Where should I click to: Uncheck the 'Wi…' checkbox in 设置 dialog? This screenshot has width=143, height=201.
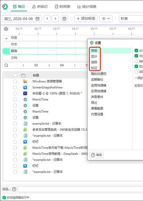tap(136, 51)
